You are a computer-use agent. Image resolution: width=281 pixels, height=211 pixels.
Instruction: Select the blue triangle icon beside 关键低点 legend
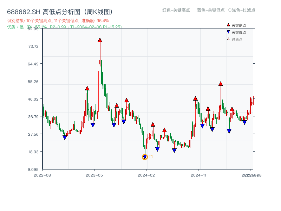pos(228,31)
